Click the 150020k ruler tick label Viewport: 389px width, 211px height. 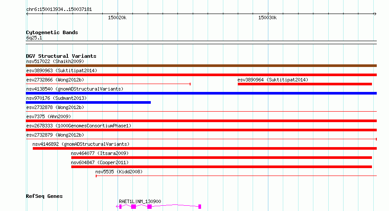117,18
